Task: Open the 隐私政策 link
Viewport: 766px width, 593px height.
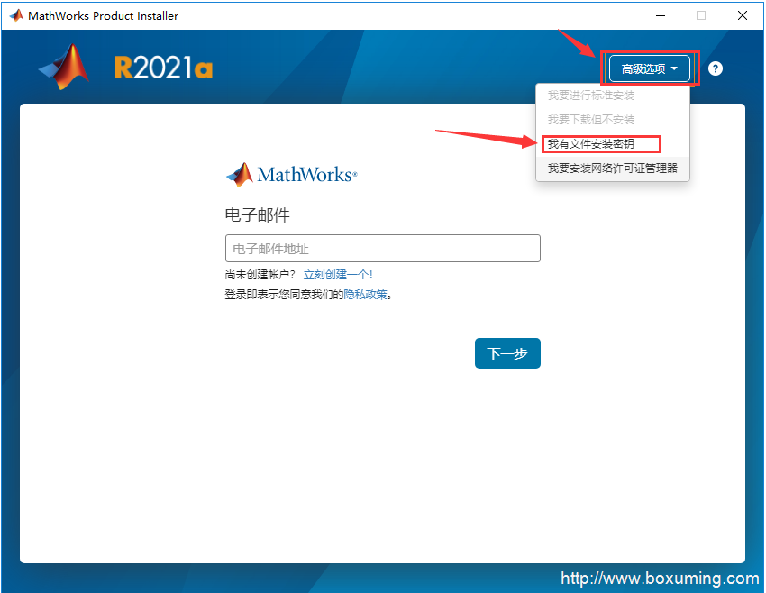Action: 365,295
